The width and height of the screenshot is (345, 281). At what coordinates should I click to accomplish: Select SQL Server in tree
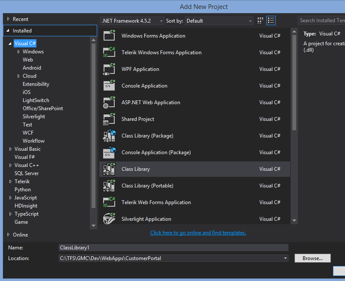coord(27,173)
